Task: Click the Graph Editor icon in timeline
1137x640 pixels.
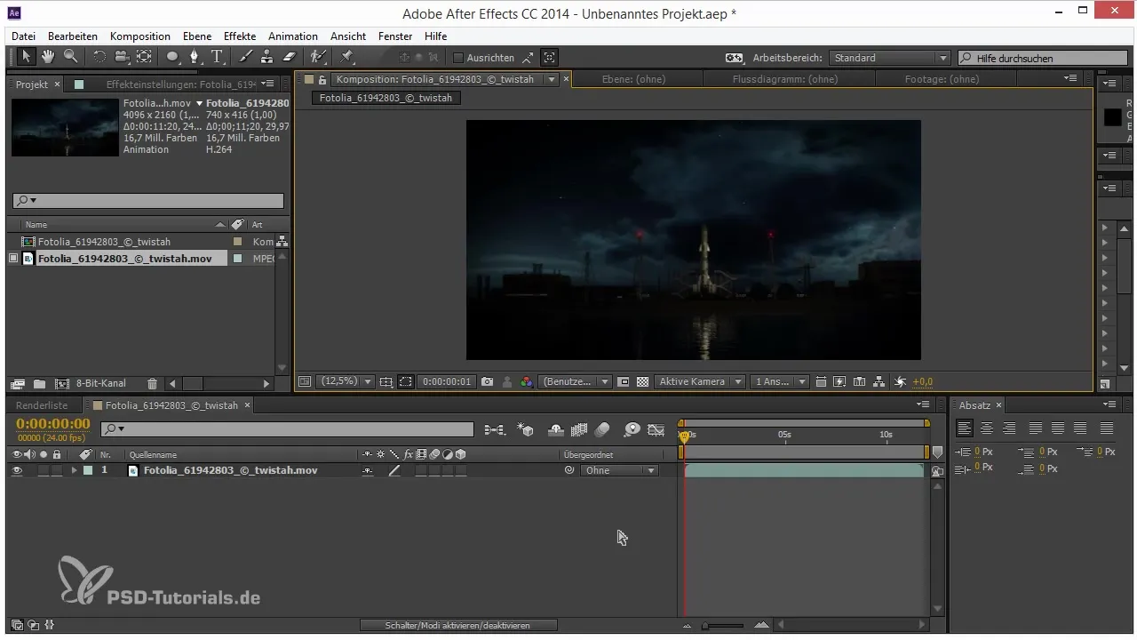Action: (x=656, y=429)
